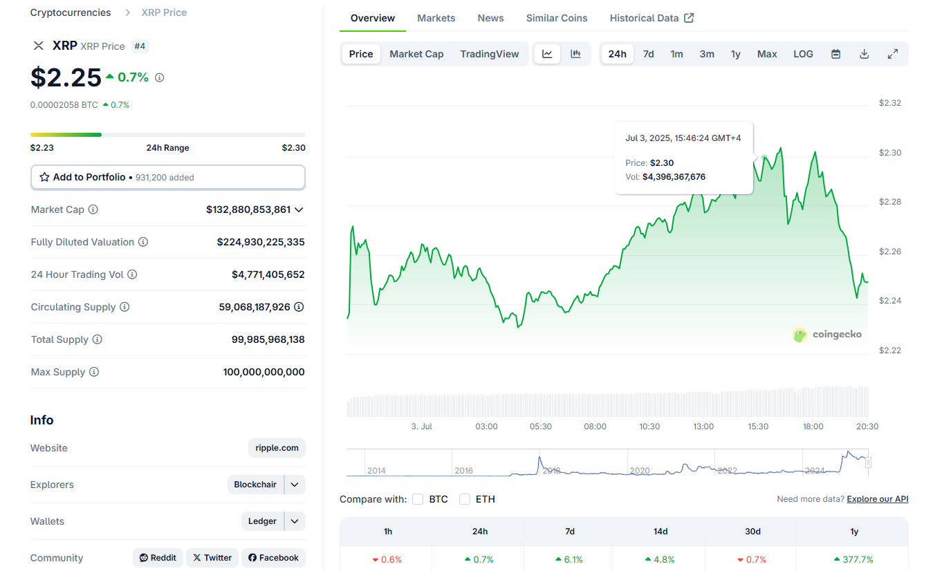Toggle the LOG scale option
The width and height of the screenshot is (933, 571).
tap(804, 54)
